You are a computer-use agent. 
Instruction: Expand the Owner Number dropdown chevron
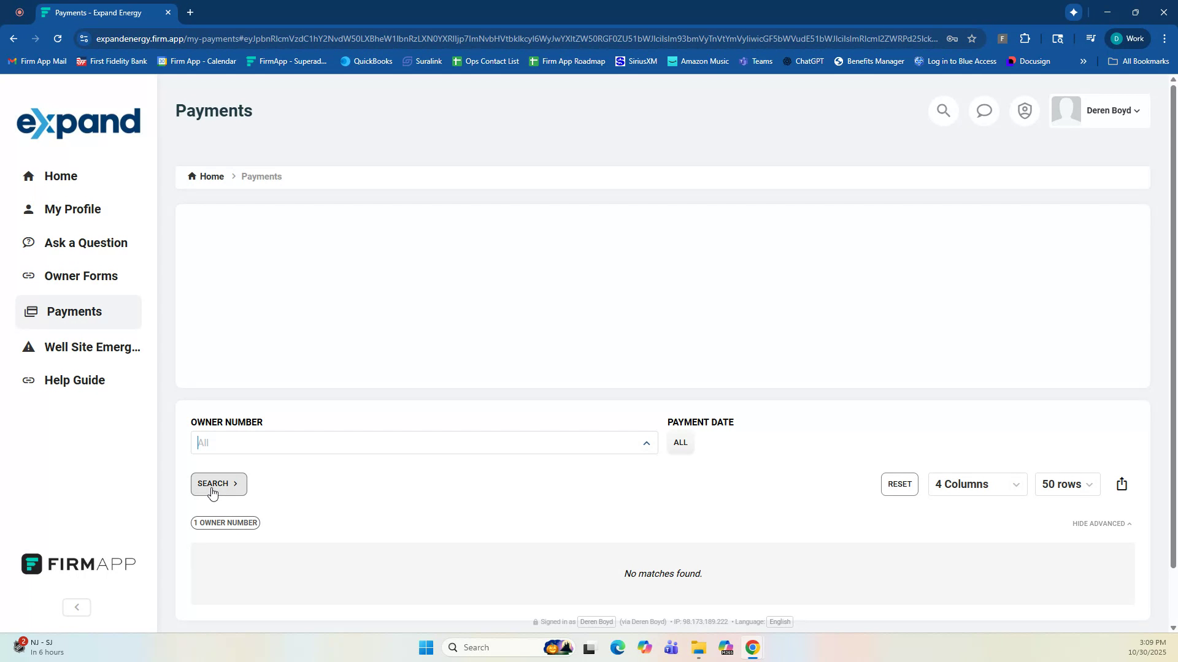pos(646,443)
